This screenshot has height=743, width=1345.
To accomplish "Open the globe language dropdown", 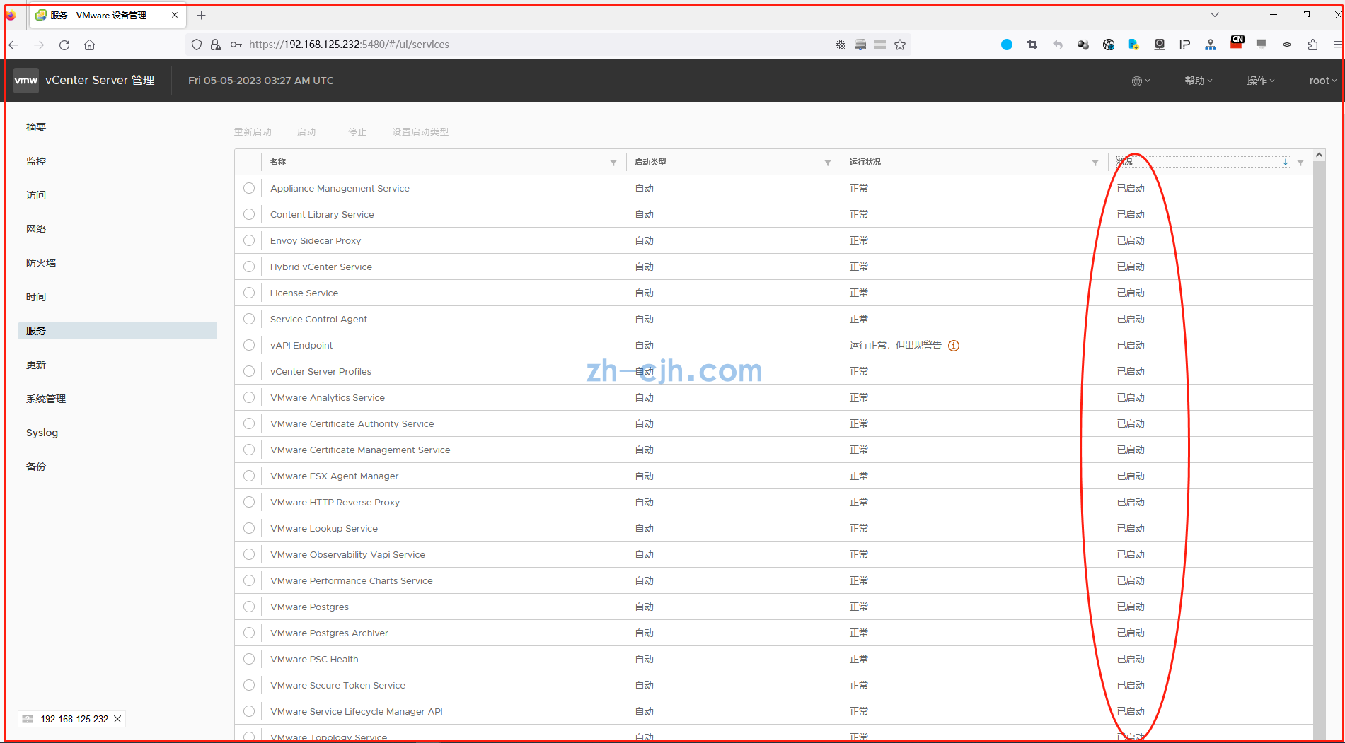I will click(1141, 81).
